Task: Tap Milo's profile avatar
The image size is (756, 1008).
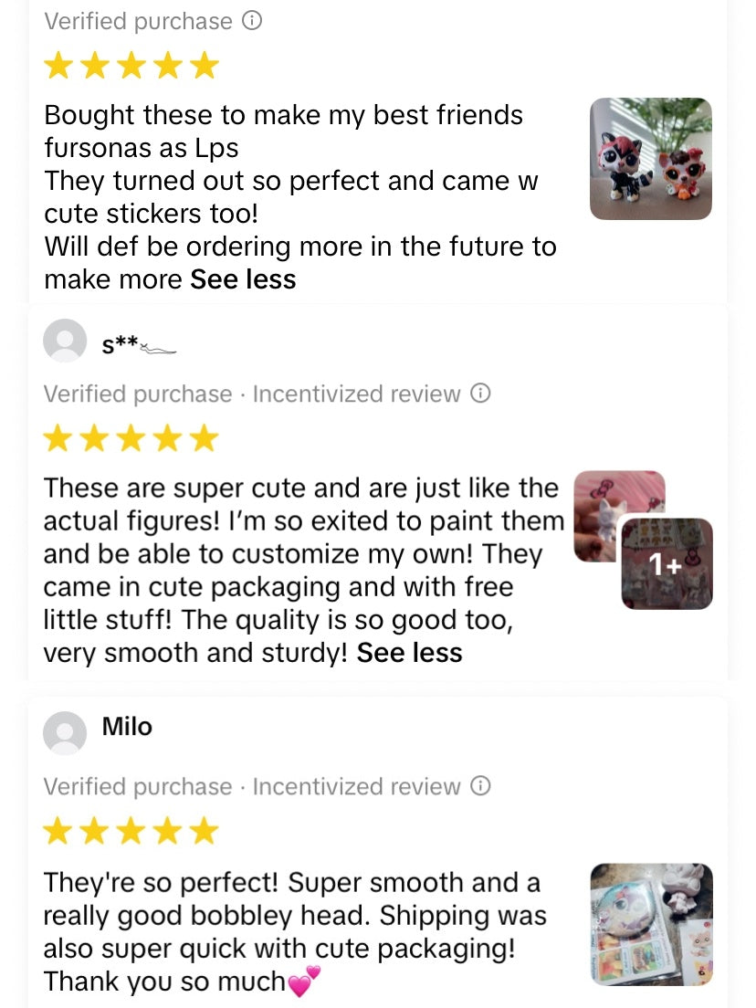Action: tap(65, 733)
